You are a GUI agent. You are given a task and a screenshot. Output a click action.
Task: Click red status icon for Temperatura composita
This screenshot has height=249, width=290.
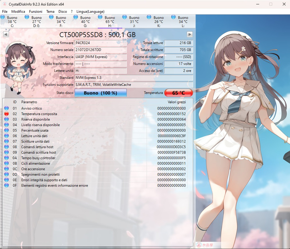click(7, 114)
